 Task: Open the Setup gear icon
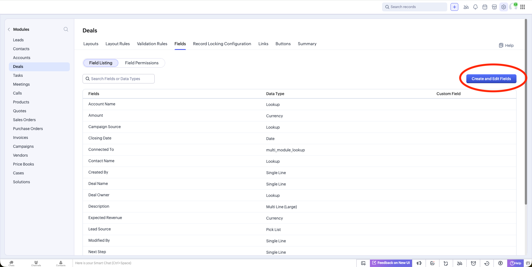(503, 7)
